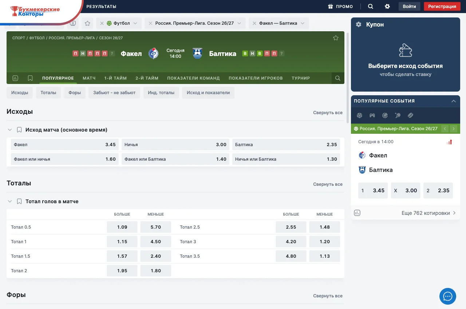Open settings gear in top bar
This screenshot has width=466, height=309.
387,7
